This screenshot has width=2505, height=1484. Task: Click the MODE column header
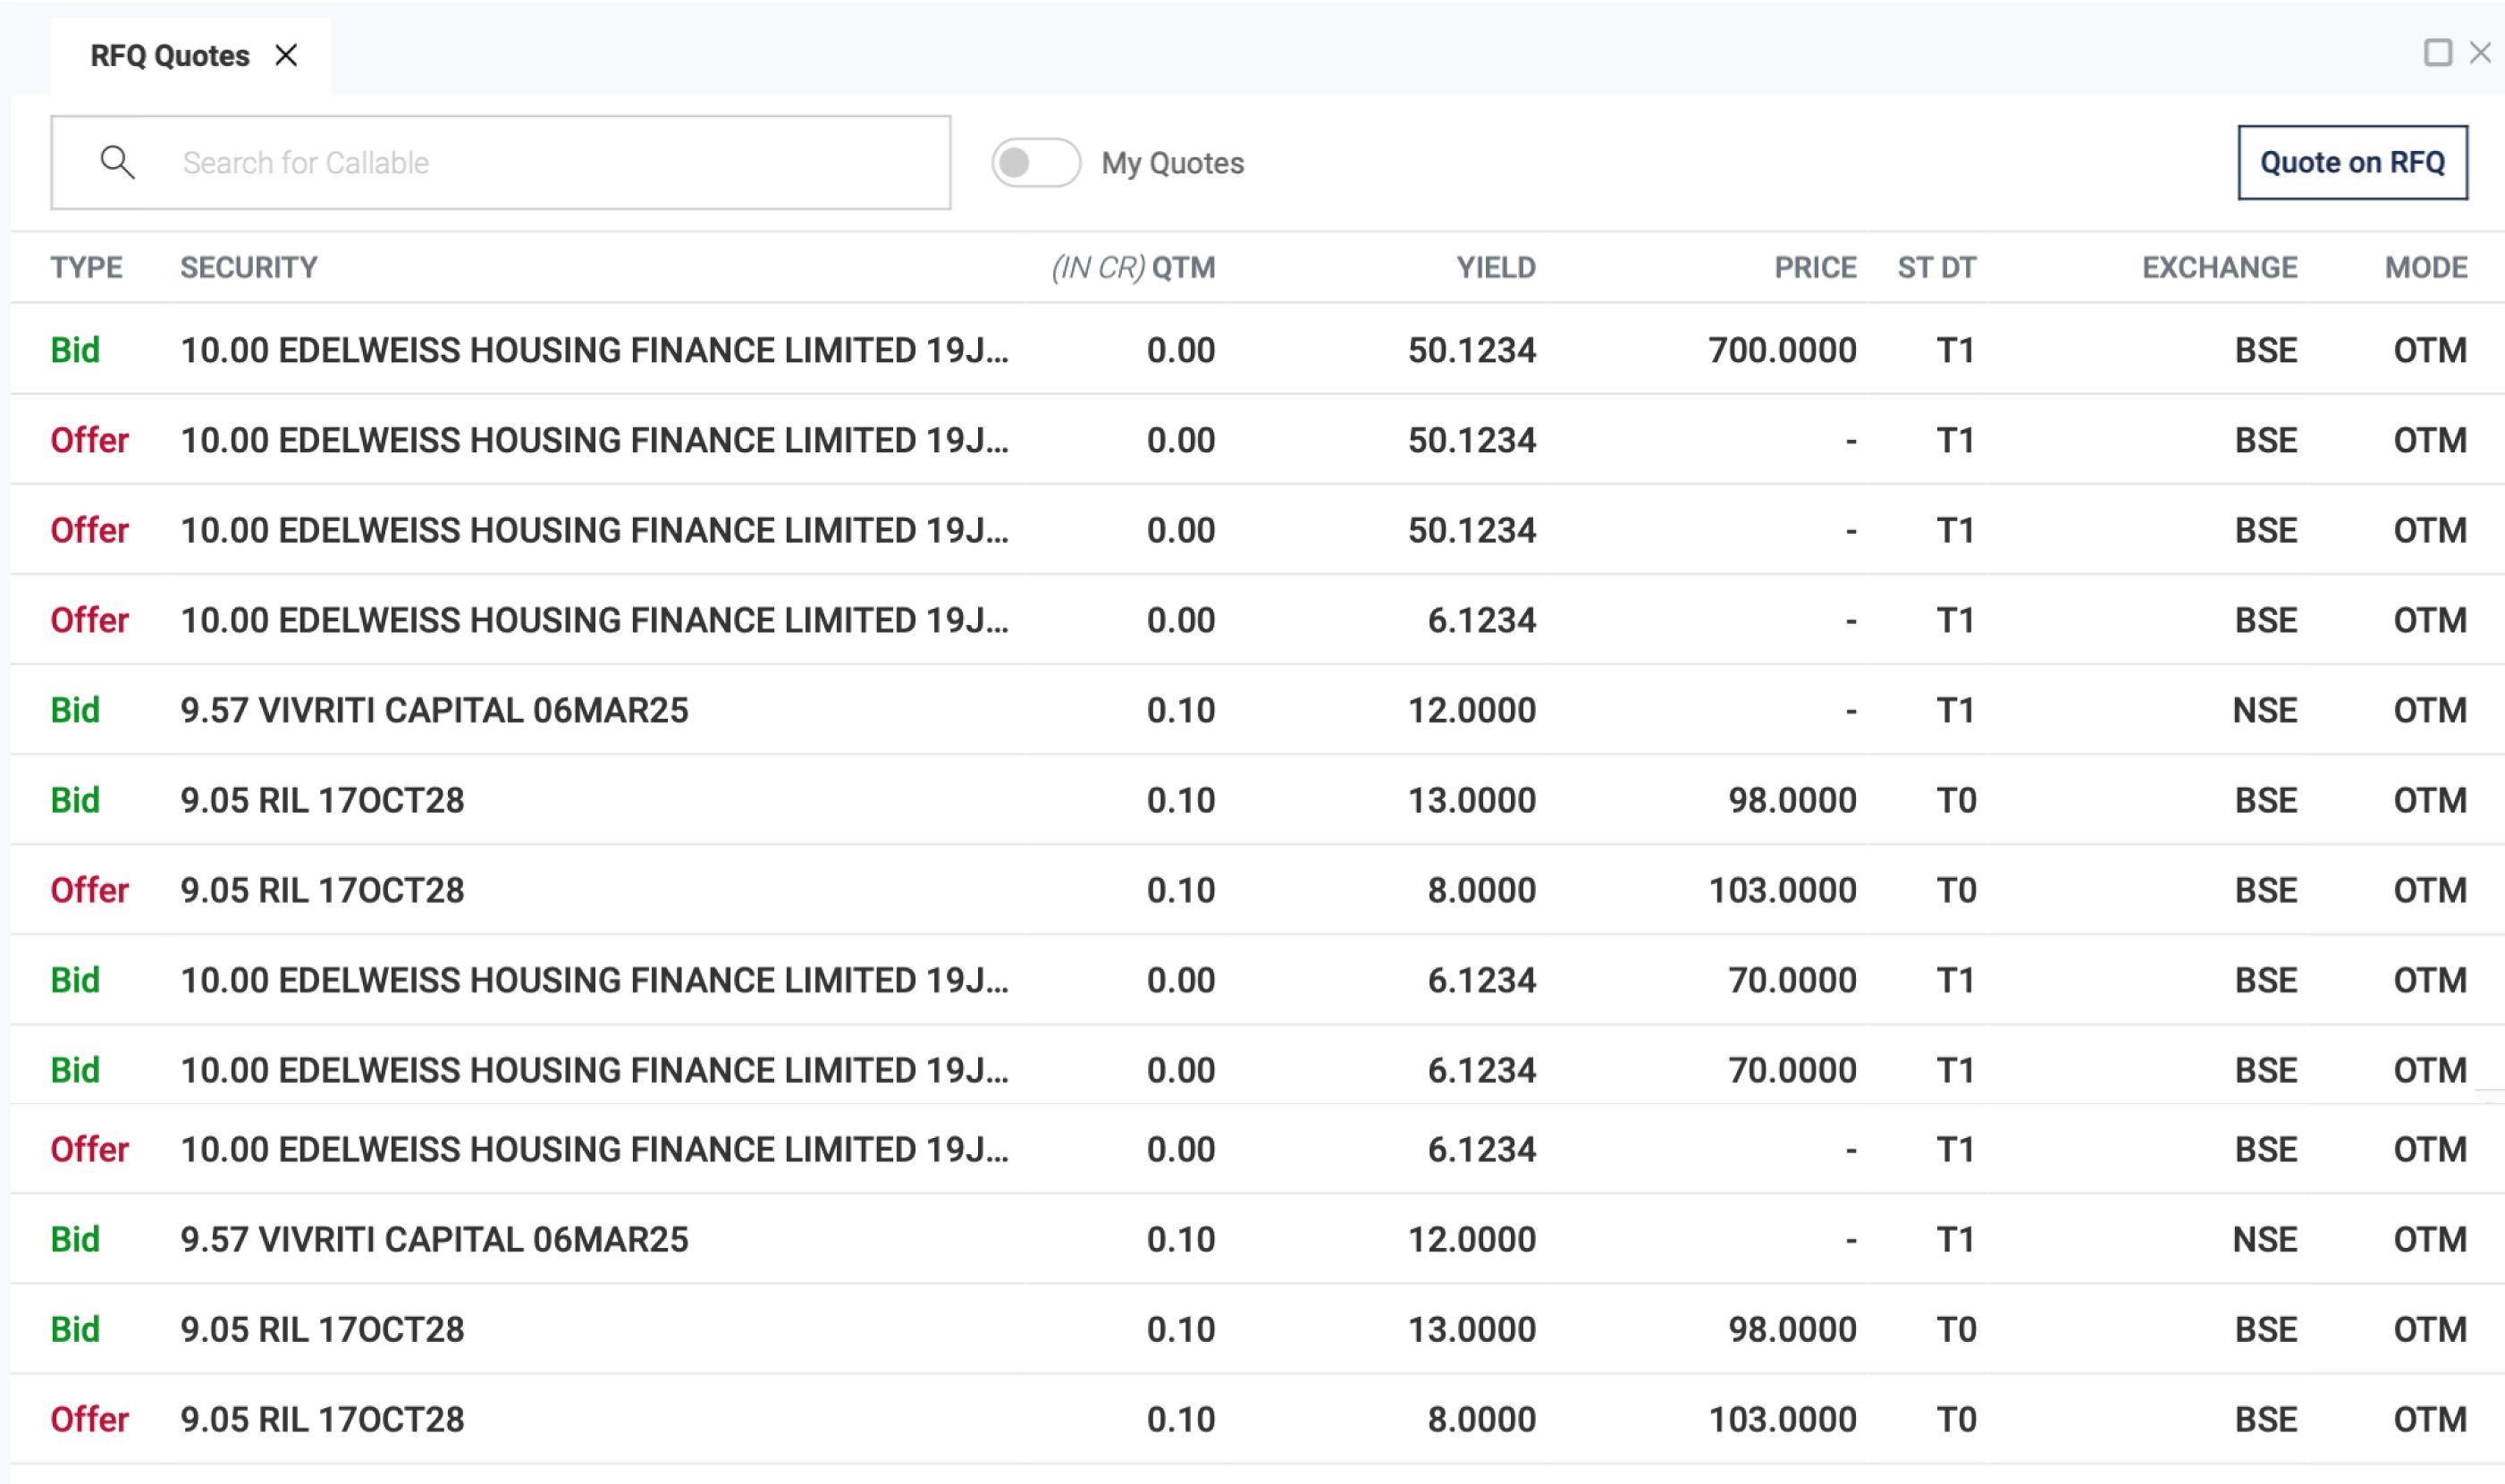[x=2426, y=267]
